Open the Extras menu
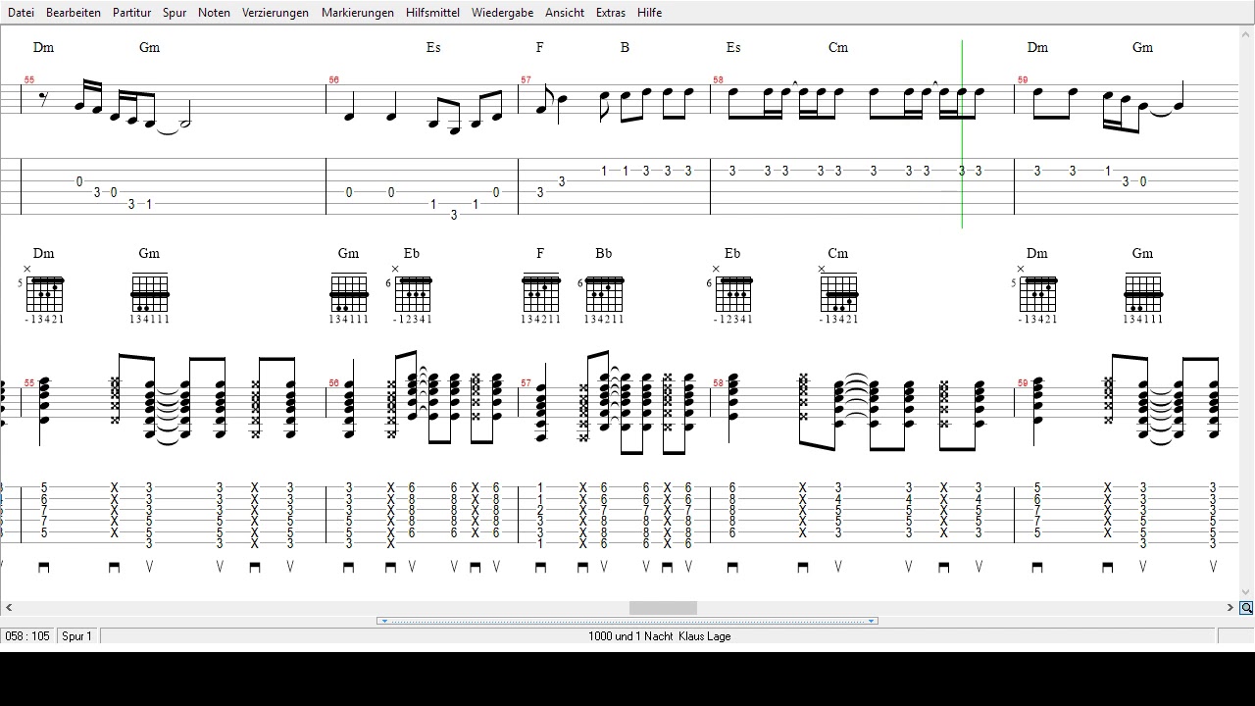This screenshot has height=706, width=1255. tap(611, 13)
